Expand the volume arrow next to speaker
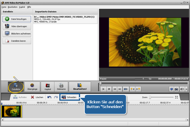This screenshot has width=190, height=127. click(186, 89)
